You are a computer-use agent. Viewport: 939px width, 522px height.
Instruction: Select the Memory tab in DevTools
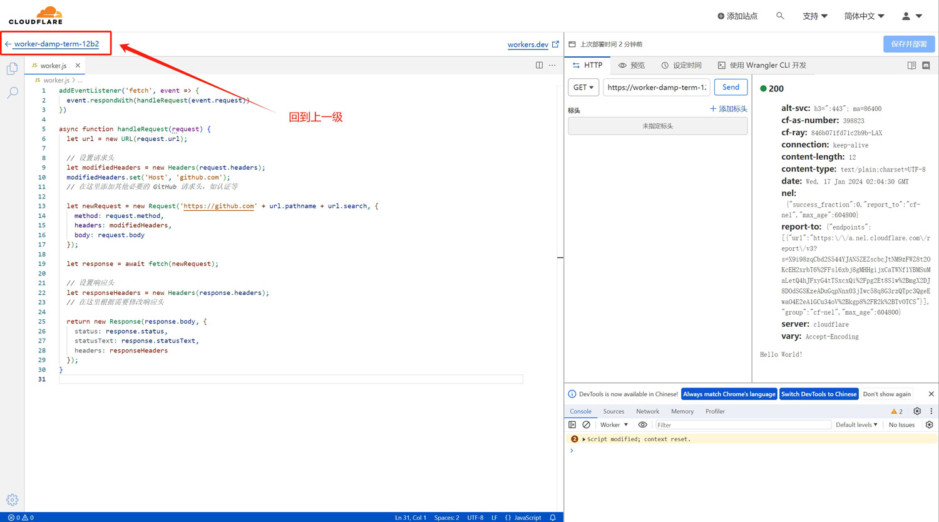(682, 411)
